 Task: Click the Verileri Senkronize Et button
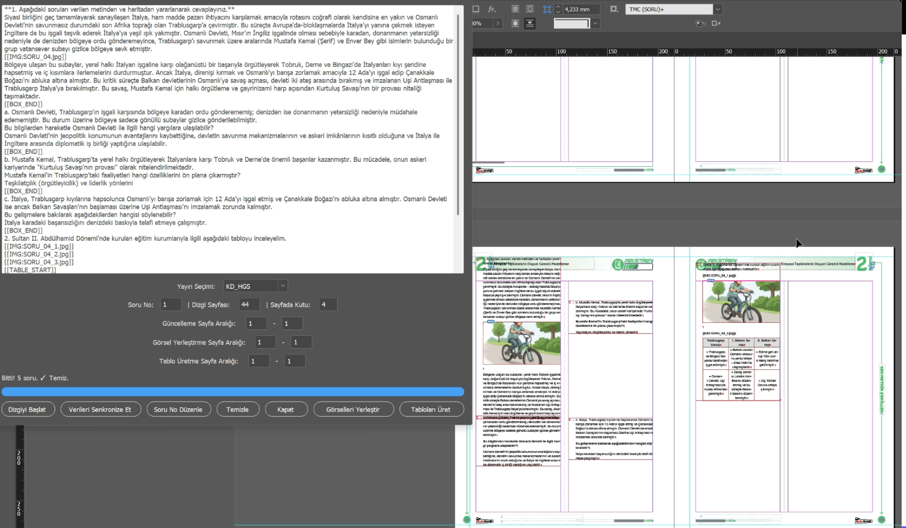pyautogui.click(x=100, y=409)
